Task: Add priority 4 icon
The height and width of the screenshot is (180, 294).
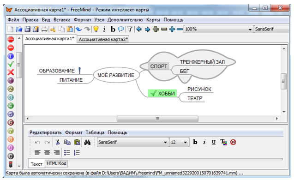Action: pos(11,106)
